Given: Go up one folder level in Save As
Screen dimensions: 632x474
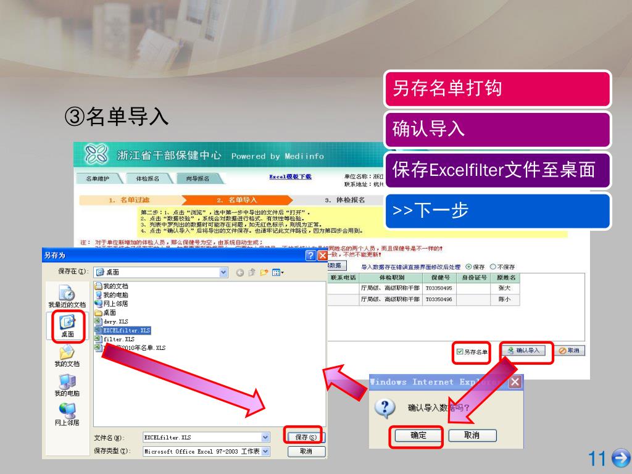Looking at the screenshot, I should [252, 272].
